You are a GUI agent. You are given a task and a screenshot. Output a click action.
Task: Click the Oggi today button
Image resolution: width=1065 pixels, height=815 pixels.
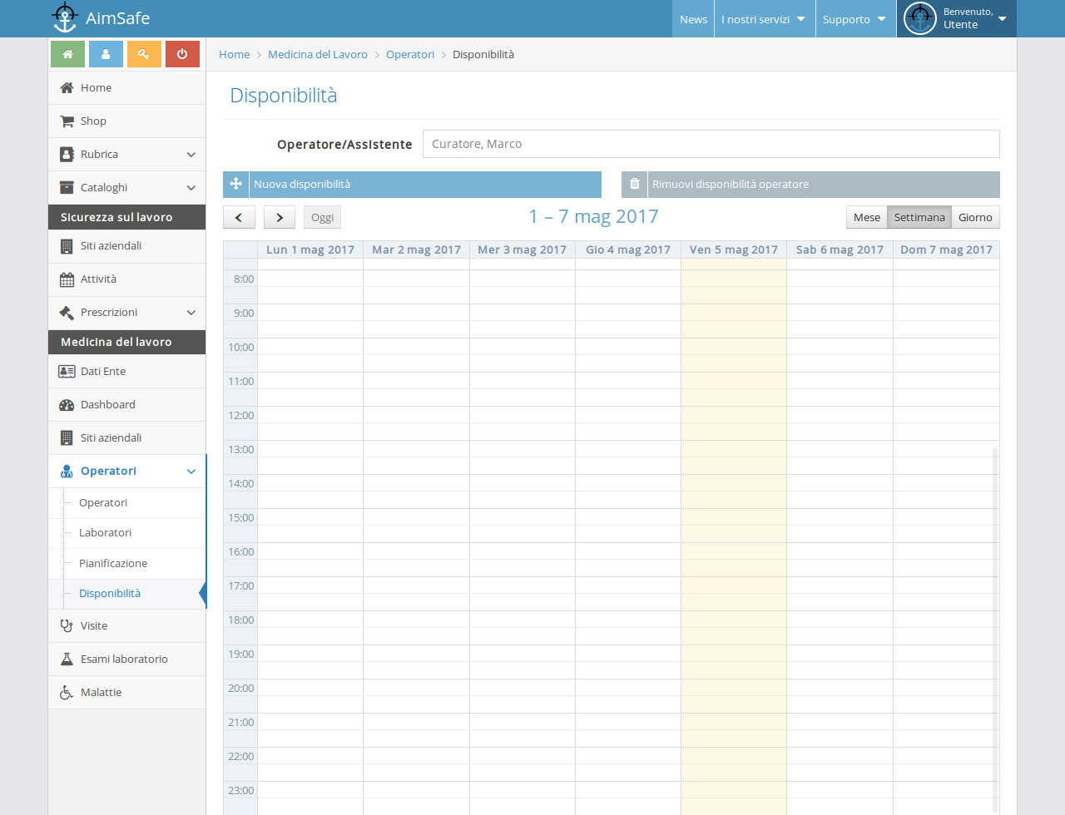click(x=322, y=217)
